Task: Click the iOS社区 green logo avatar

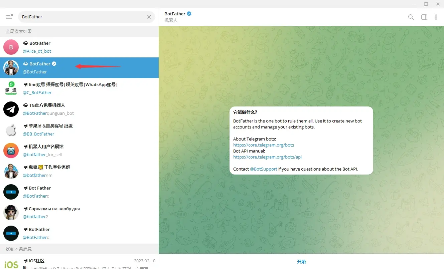Action: [11, 264]
